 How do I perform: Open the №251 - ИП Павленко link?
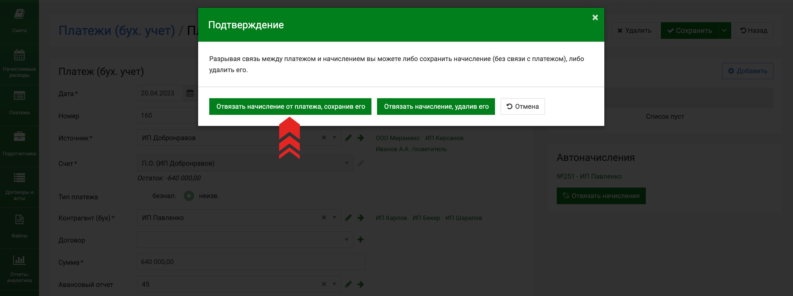click(x=589, y=176)
